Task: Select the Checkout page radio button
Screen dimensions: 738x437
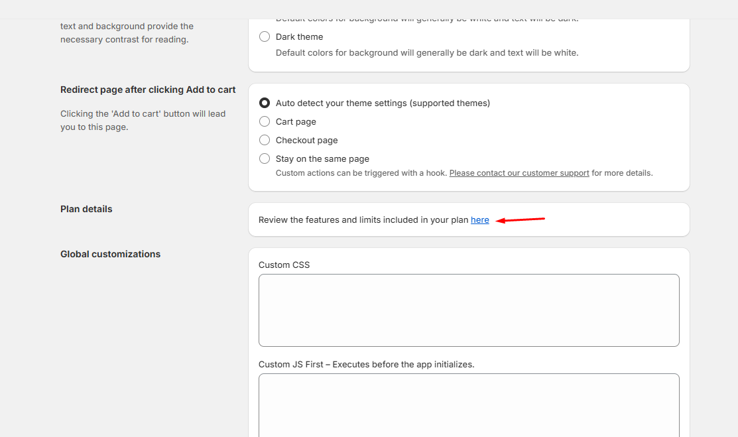Action: (265, 140)
